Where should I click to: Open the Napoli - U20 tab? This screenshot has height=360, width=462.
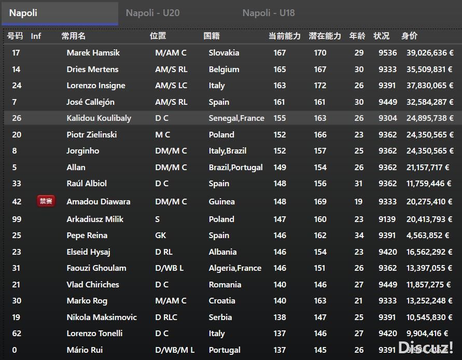tap(152, 13)
